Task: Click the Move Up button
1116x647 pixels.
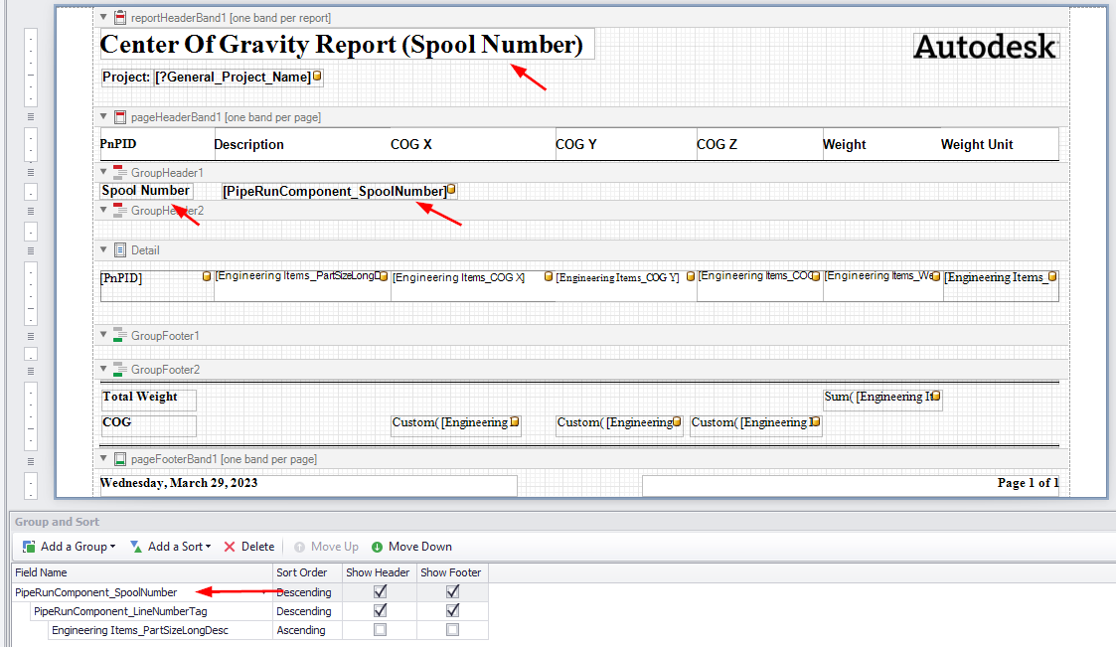Action: [326, 546]
